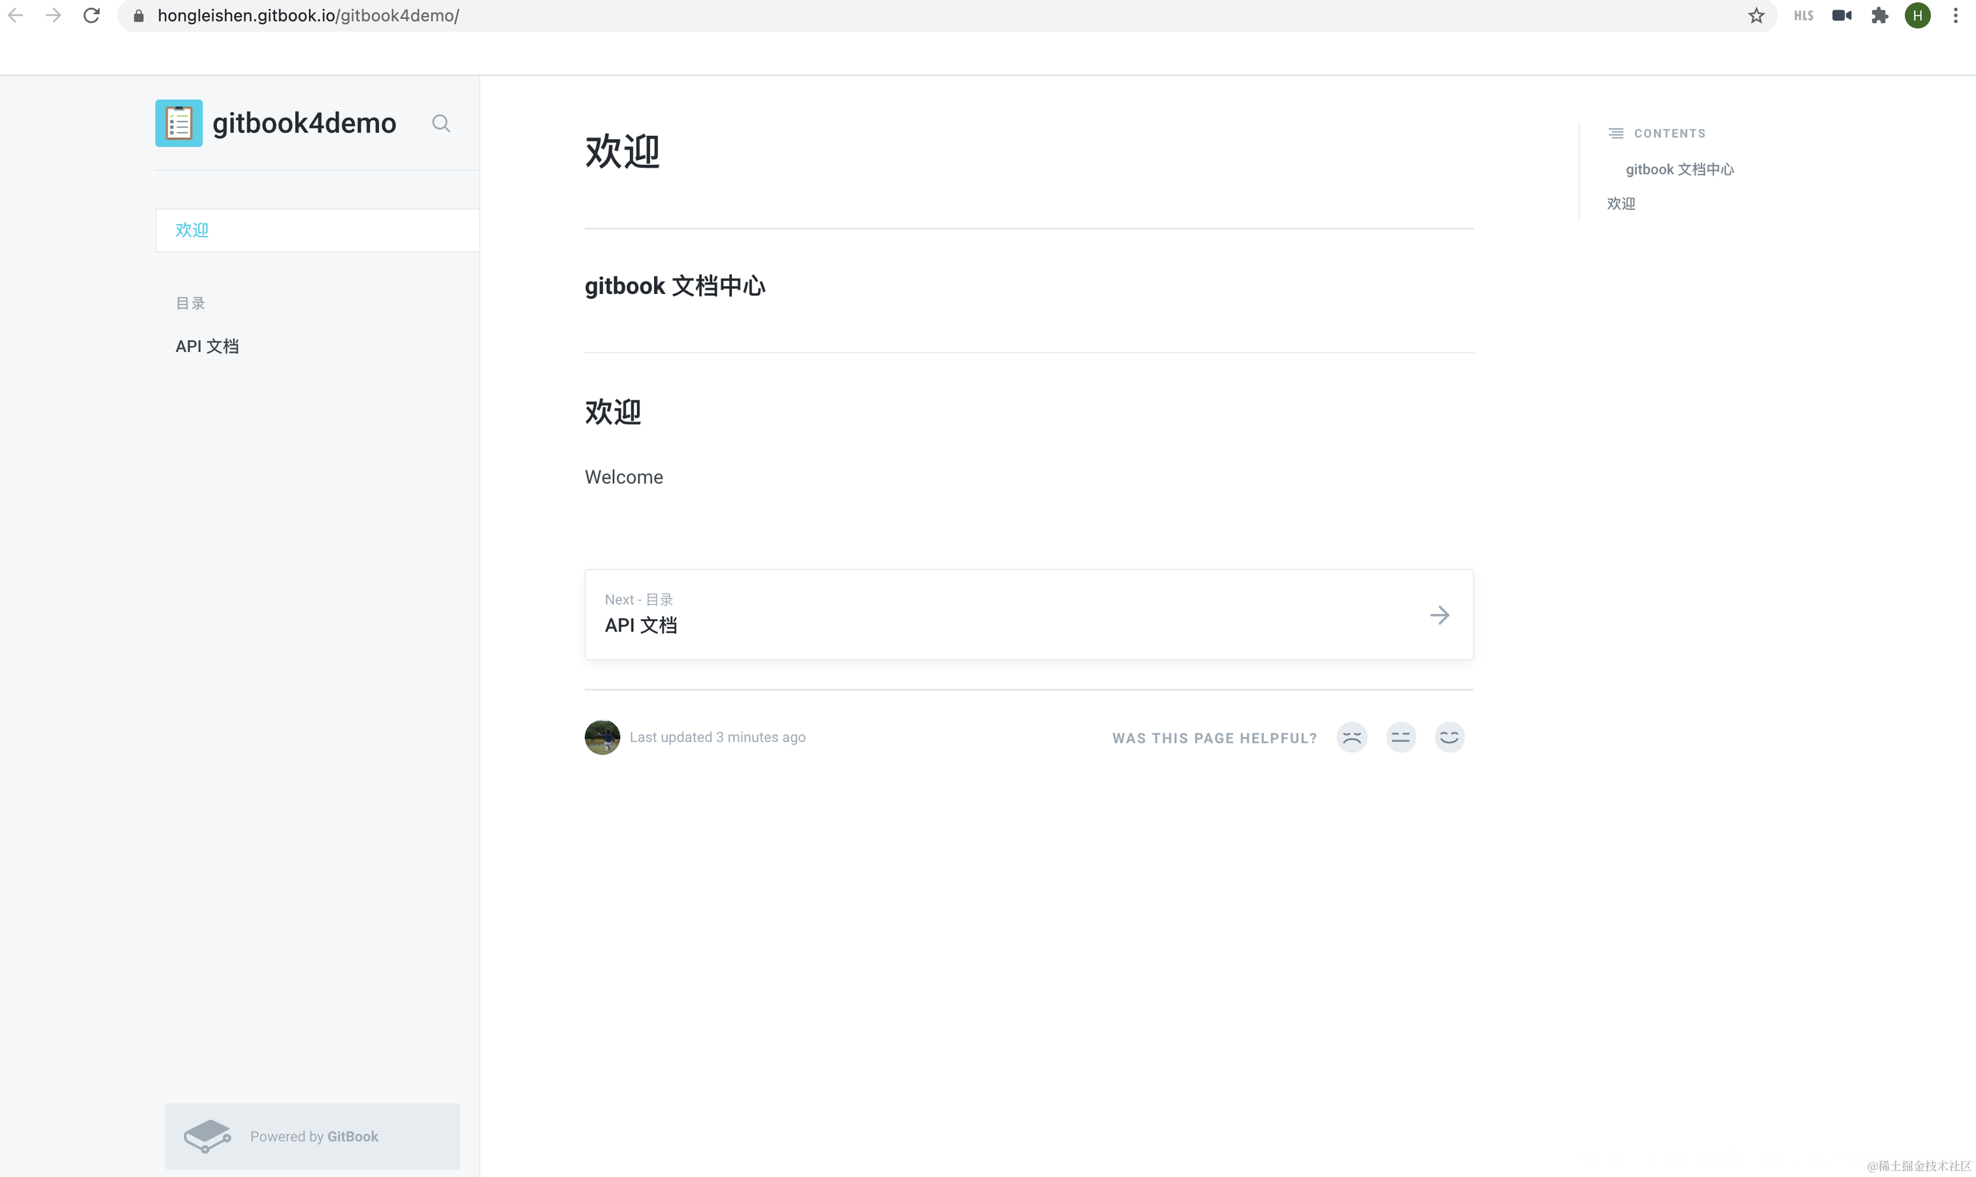This screenshot has height=1177, width=1976.
Task: Open Chrome's three-dot menu
Action: [x=1956, y=15]
